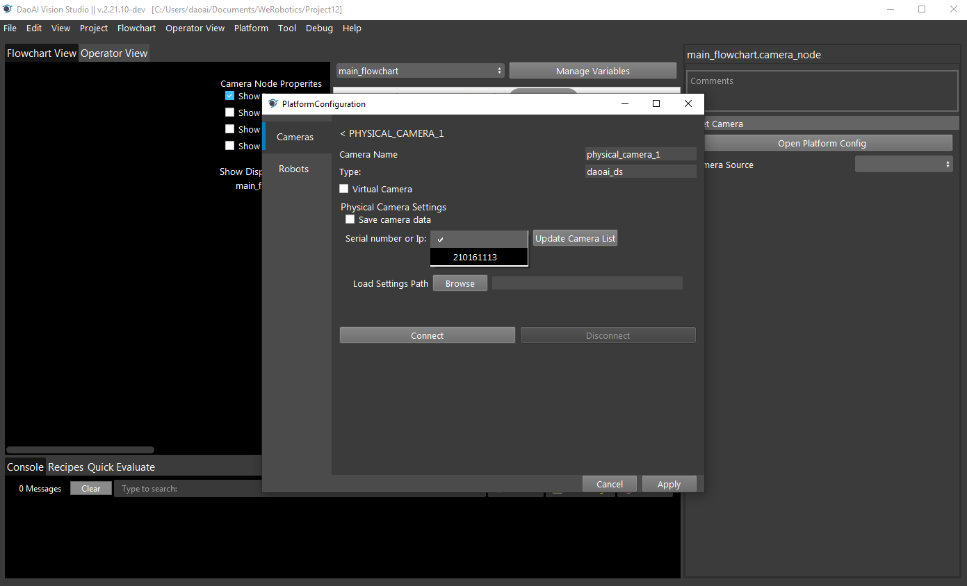This screenshot has width=967, height=586.
Task: Open the Camera Source dropdown in right panel
Action: click(x=903, y=165)
